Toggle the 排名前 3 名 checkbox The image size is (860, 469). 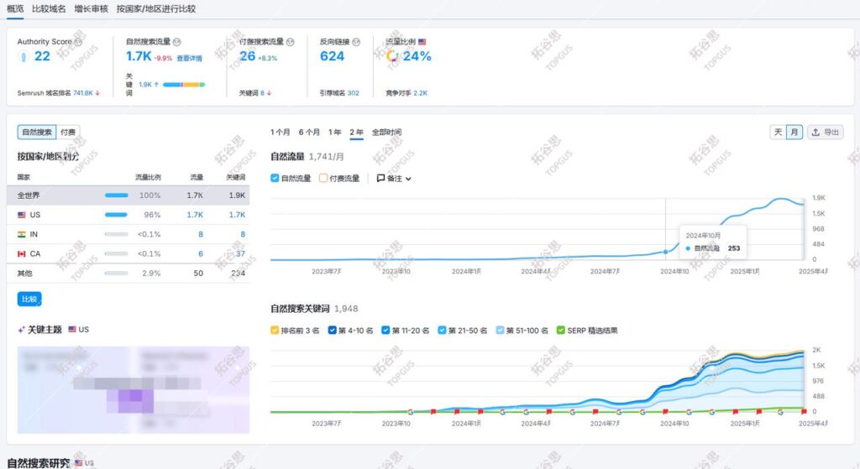[x=275, y=331]
